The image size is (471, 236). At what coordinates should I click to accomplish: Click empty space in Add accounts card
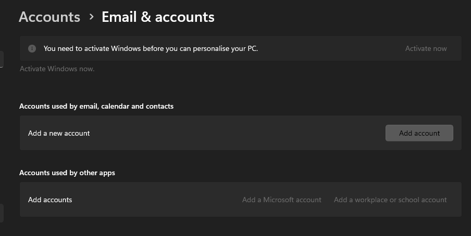click(156, 200)
